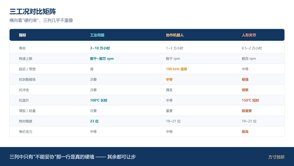Select the "偶发" cell
294x166 pixels.
(x=169, y=90)
